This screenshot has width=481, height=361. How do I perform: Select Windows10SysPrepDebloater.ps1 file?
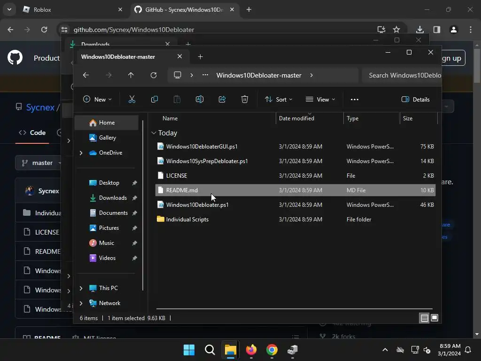click(x=295, y=161)
